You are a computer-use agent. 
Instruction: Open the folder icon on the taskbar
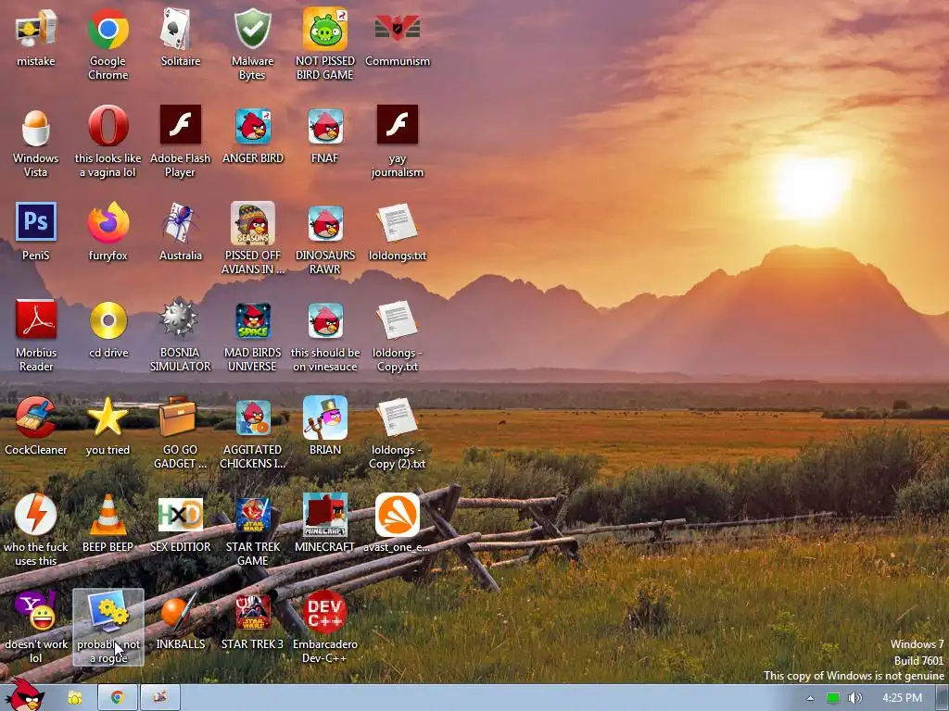75,698
